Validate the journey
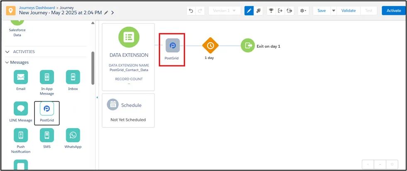407x171 pixels. pyautogui.click(x=349, y=11)
